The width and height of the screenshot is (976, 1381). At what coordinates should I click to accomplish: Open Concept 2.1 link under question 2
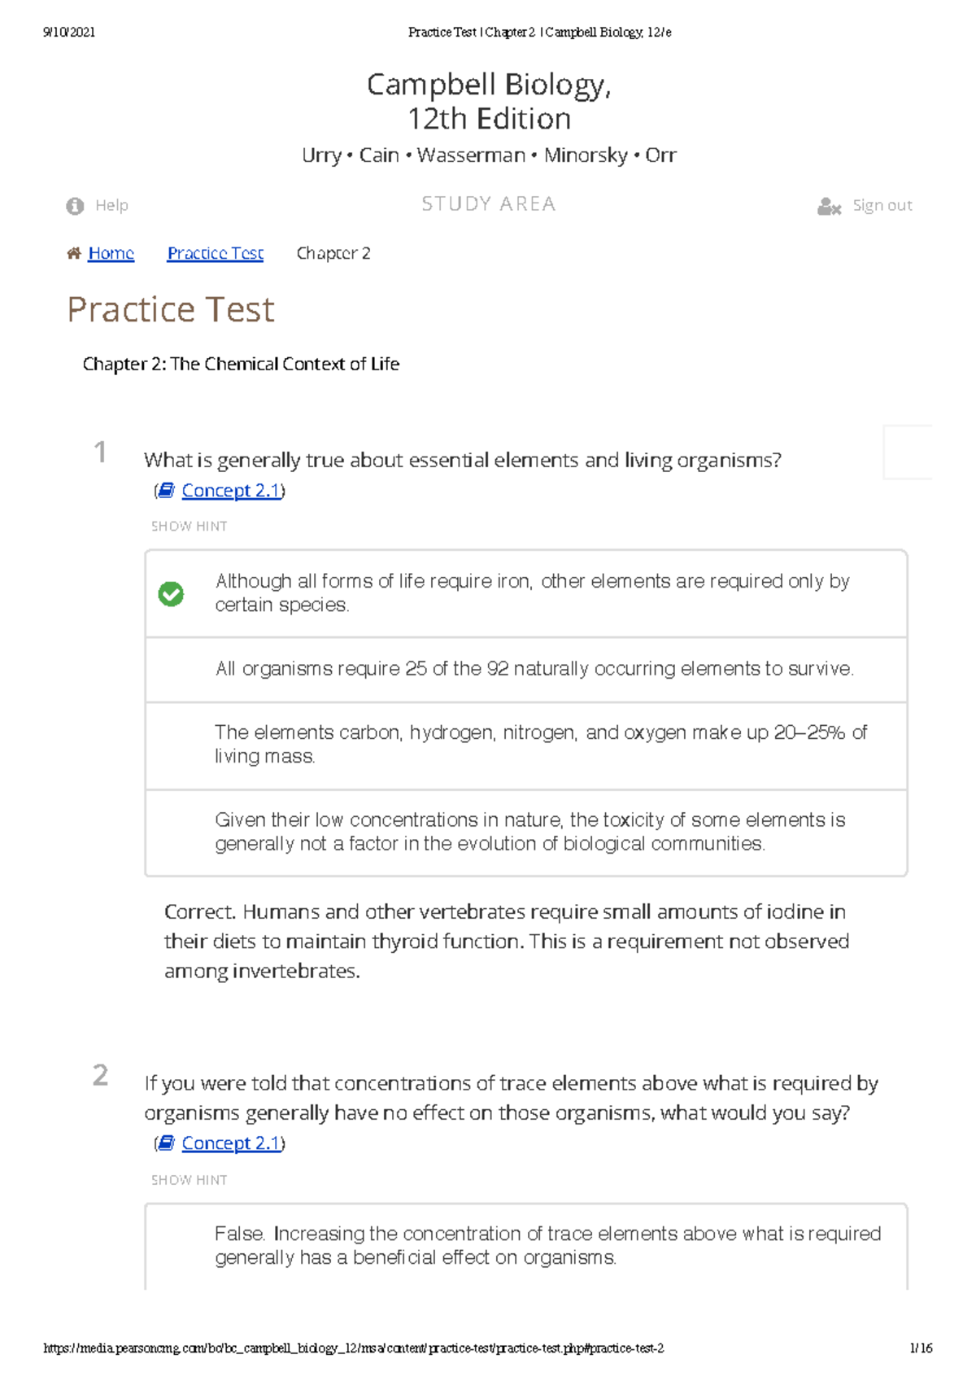pyautogui.click(x=230, y=1143)
